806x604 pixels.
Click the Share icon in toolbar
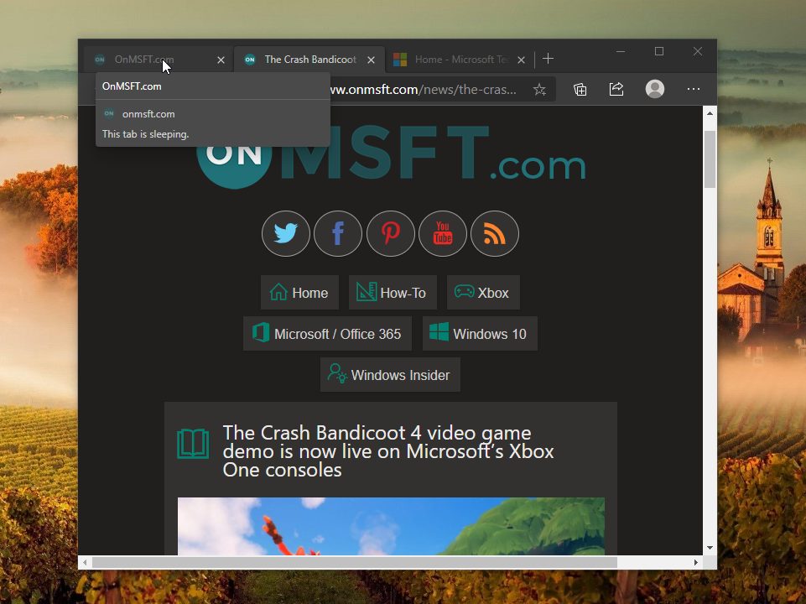[616, 90]
